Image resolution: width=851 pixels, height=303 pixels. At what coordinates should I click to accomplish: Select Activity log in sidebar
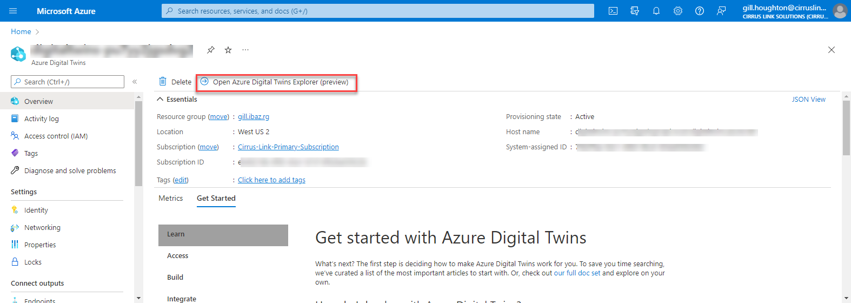pyautogui.click(x=42, y=119)
